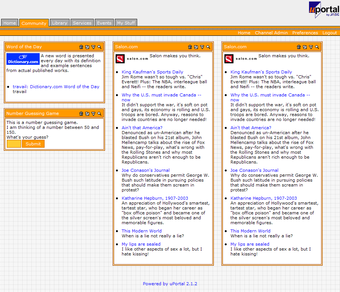Go to the Events tab
The height and width of the screenshot is (292, 340).
104,23
